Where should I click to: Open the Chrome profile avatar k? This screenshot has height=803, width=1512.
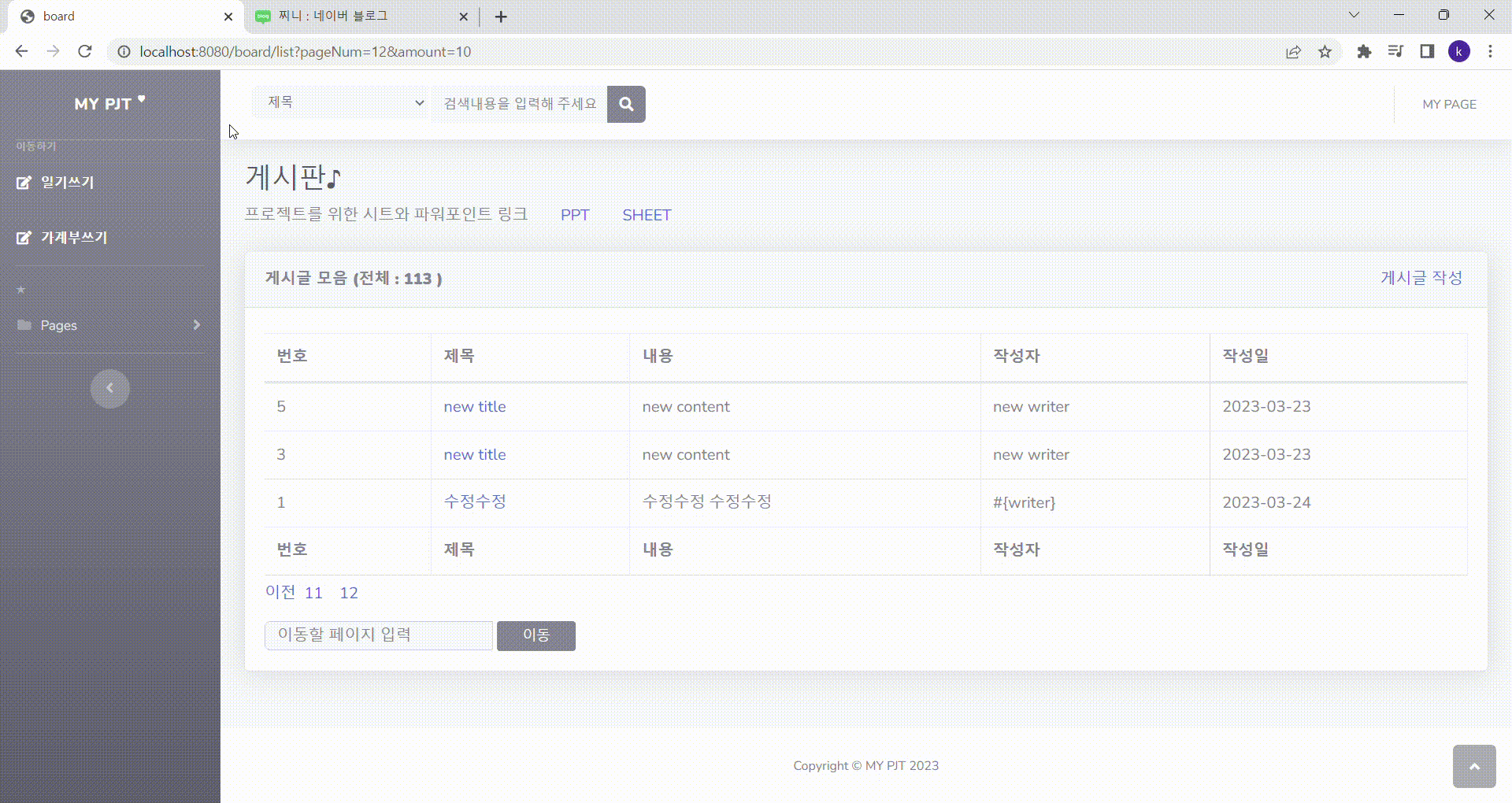click(x=1459, y=52)
